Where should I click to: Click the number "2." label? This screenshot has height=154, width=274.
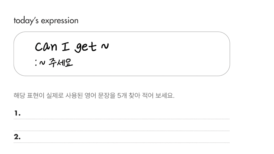pos(17,137)
